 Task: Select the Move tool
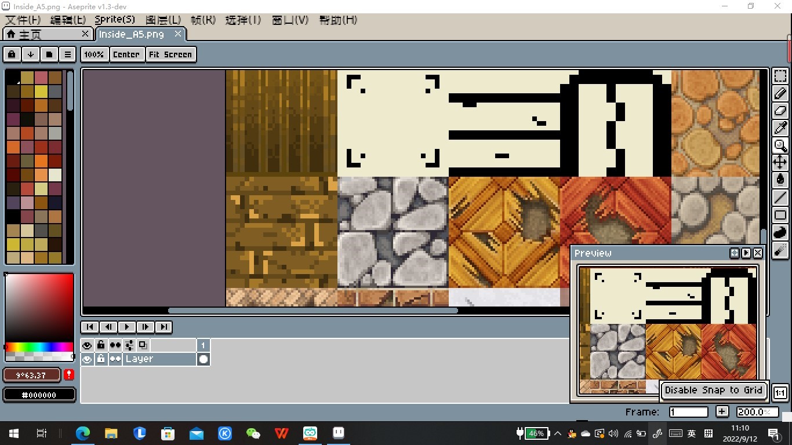[x=780, y=163]
